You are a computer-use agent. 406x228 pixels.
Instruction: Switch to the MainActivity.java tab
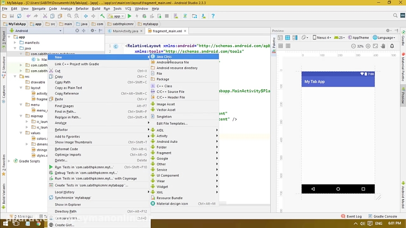click(125, 31)
